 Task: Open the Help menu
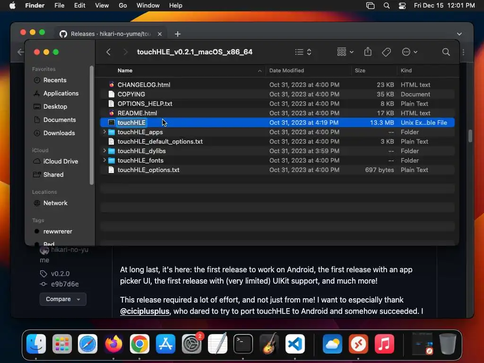click(x=176, y=6)
